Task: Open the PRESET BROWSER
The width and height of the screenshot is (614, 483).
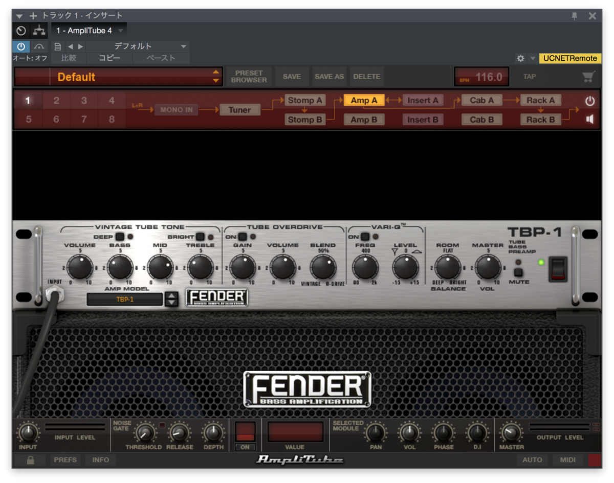Action: coord(248,77)
